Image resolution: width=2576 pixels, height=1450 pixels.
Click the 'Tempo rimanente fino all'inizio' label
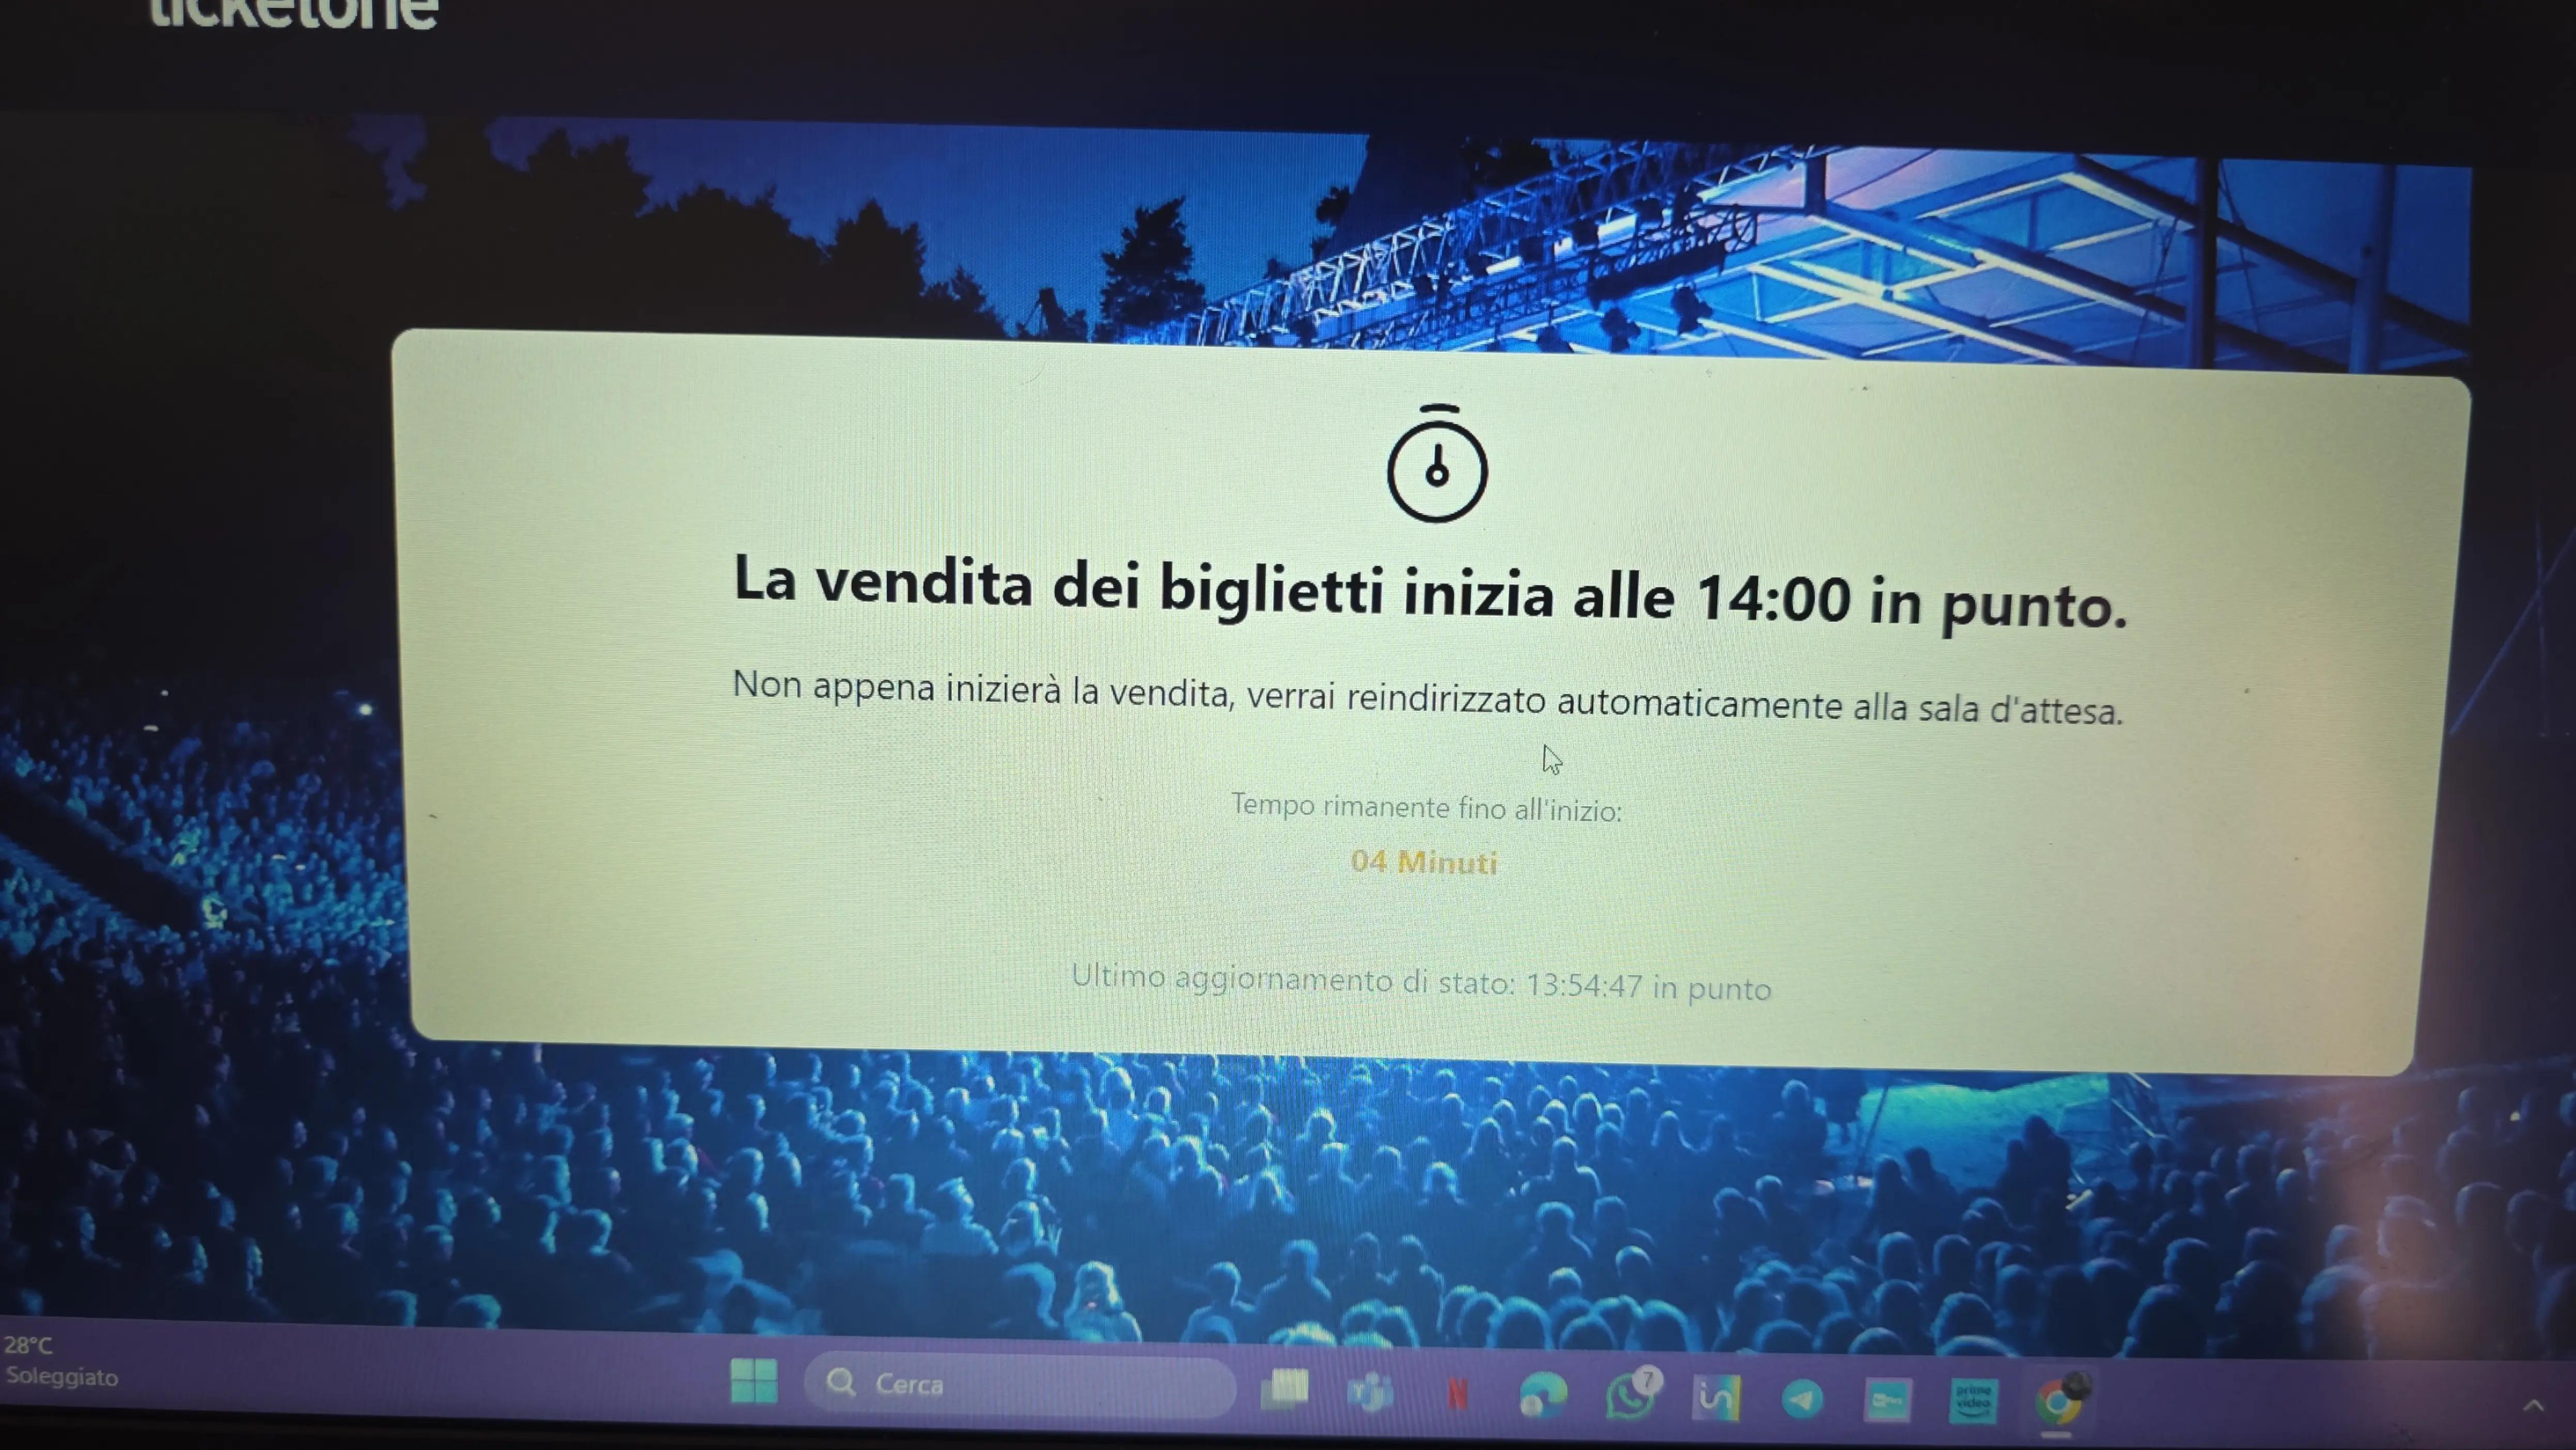pyautogui.click(x=1426, y=807)
